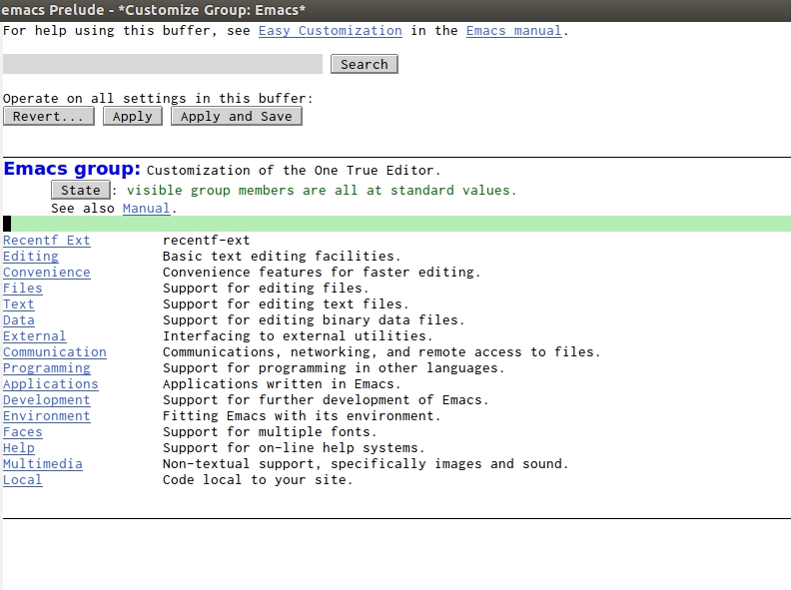Follow the See also Manual link
The width and height of the screenshot is (791, 590).
pos(146,209)
